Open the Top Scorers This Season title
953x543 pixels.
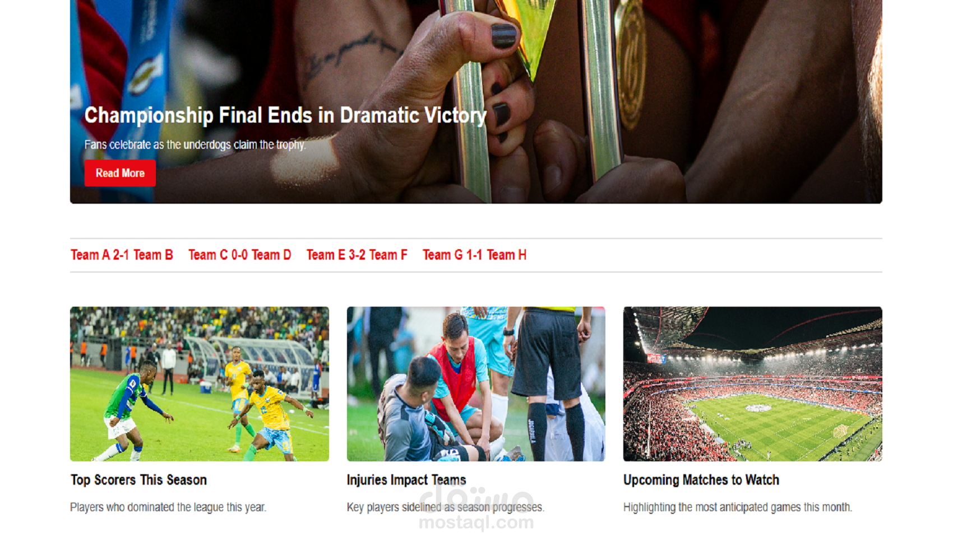point(138,480)
